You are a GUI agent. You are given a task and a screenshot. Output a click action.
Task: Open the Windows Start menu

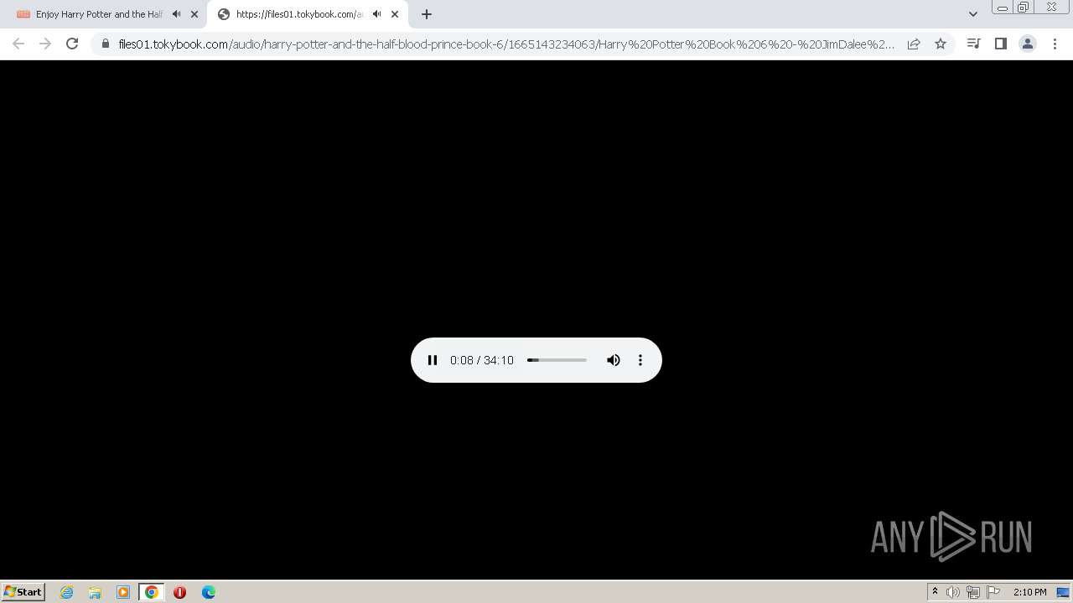click(23, 592)
